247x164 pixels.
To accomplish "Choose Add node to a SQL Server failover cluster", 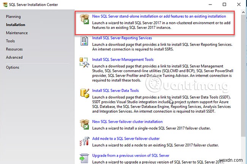I will pyautogui.click(x=126, y=139).
